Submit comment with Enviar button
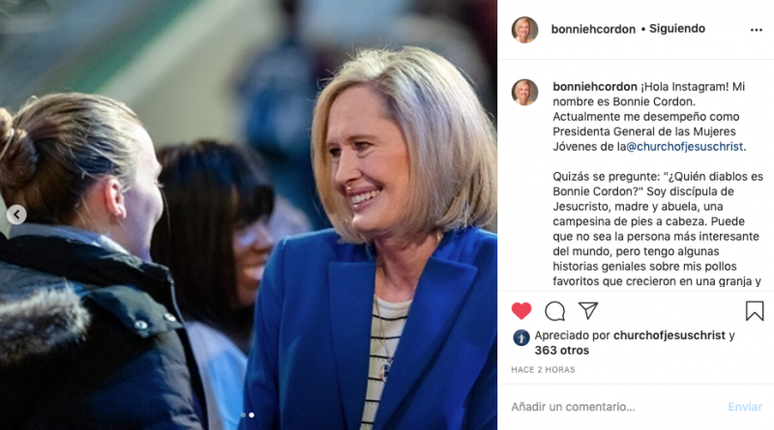The height and width of the screenshot is (430, 774). [745, 407]
